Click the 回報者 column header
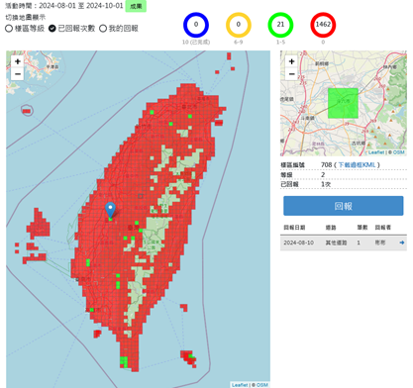Image resolution: width=413 pixels, height=388 pixels. point(383,228)
